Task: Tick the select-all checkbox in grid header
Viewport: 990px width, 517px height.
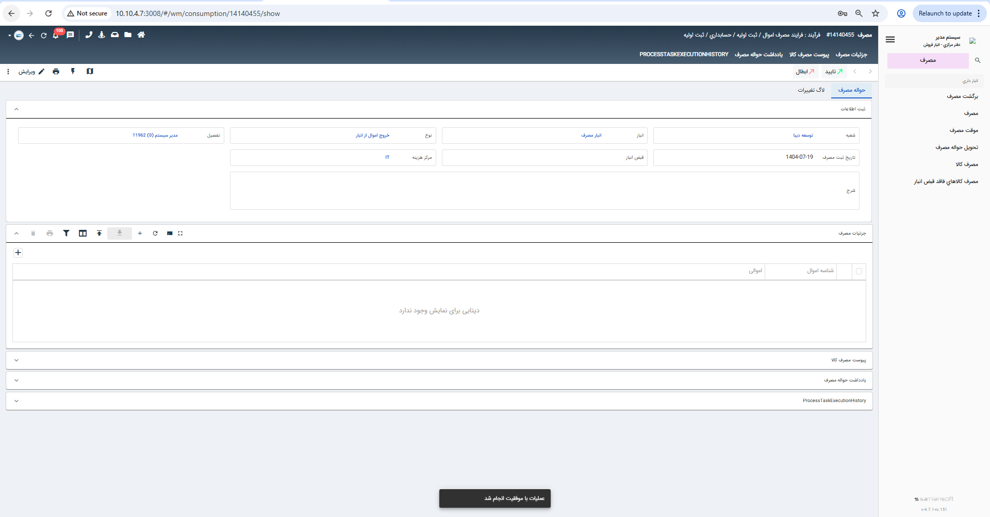Action: point(859,271)
